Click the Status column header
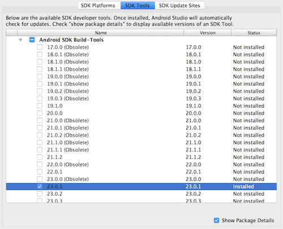Viewport: 283px width, 229px height. (x=254, y=33)
